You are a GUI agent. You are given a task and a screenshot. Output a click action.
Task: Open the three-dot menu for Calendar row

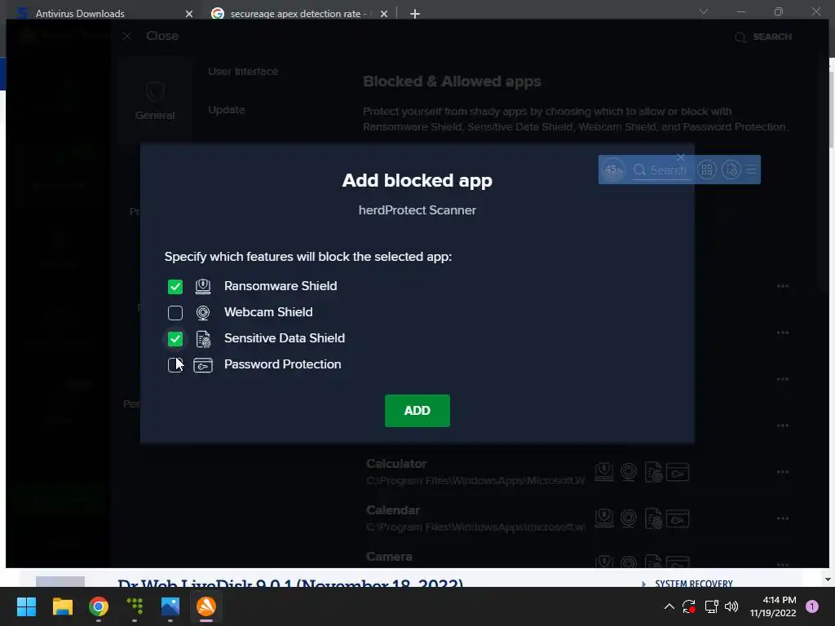point(782,518)
